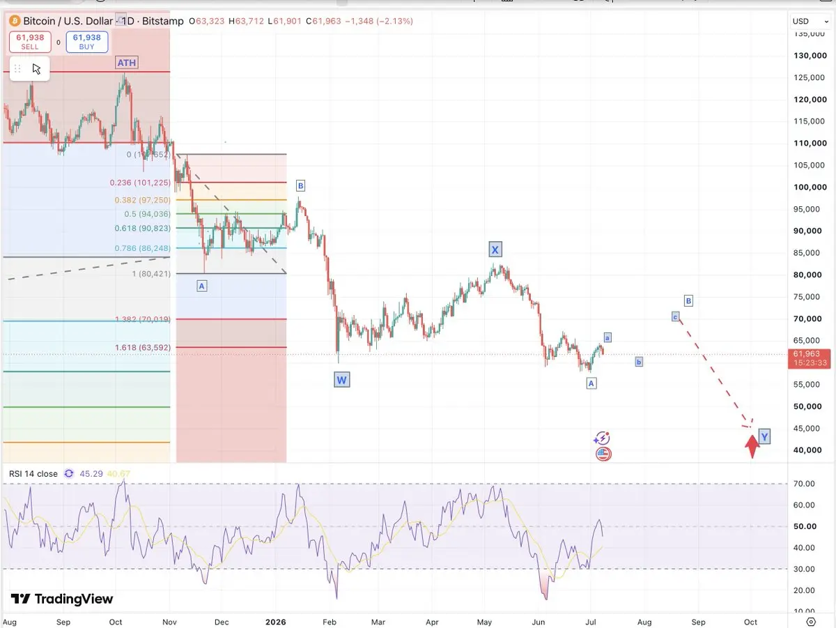Click the Jul label on time axis

[591, 621]
